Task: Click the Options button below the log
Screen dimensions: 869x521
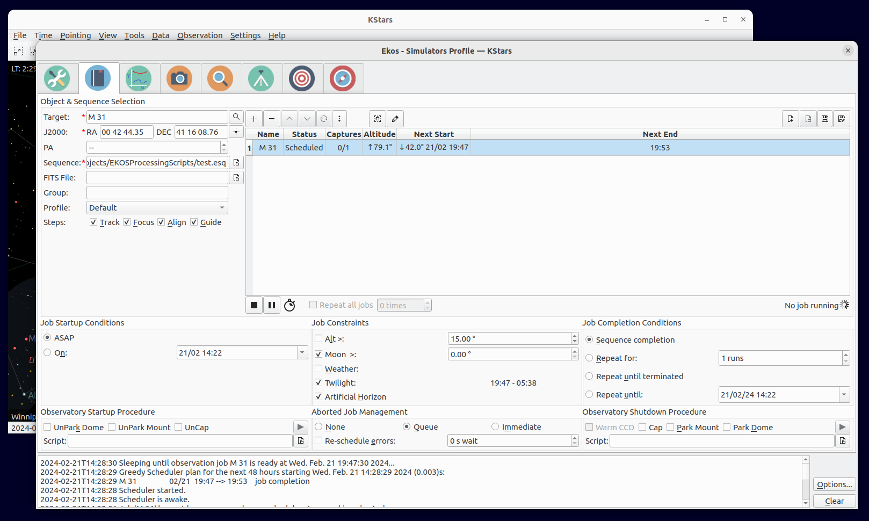Action: point(834,484)
